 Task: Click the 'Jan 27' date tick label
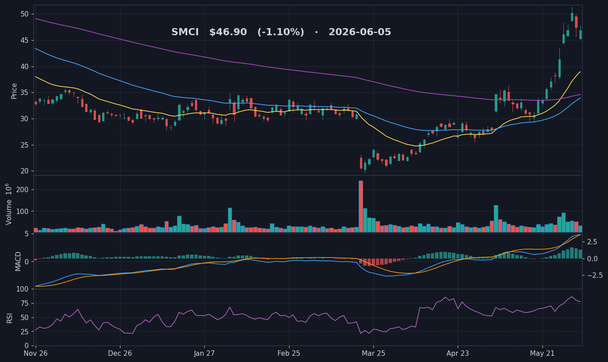coord(204,354)
